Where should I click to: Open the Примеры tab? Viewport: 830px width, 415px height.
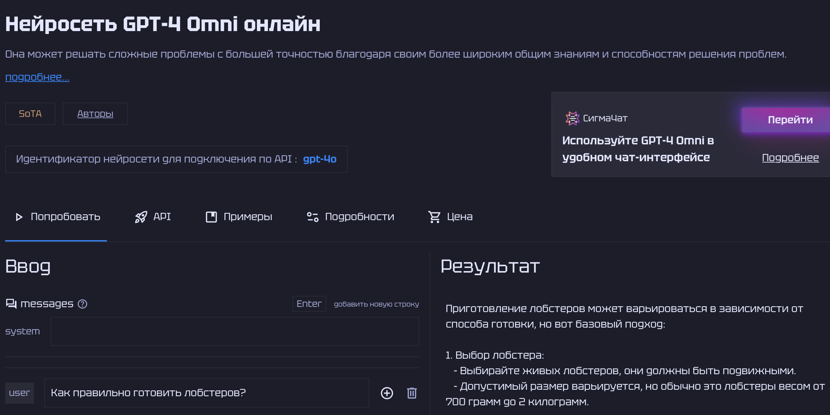239,217
